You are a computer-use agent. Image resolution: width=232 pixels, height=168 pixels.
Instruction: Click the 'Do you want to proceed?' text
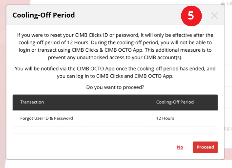[x=115, y=87]
